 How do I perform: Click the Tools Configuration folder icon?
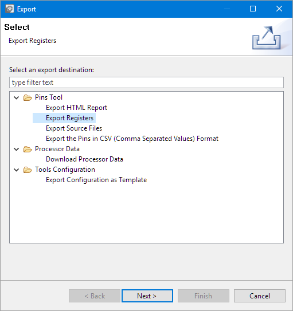[x=28, y=170]
